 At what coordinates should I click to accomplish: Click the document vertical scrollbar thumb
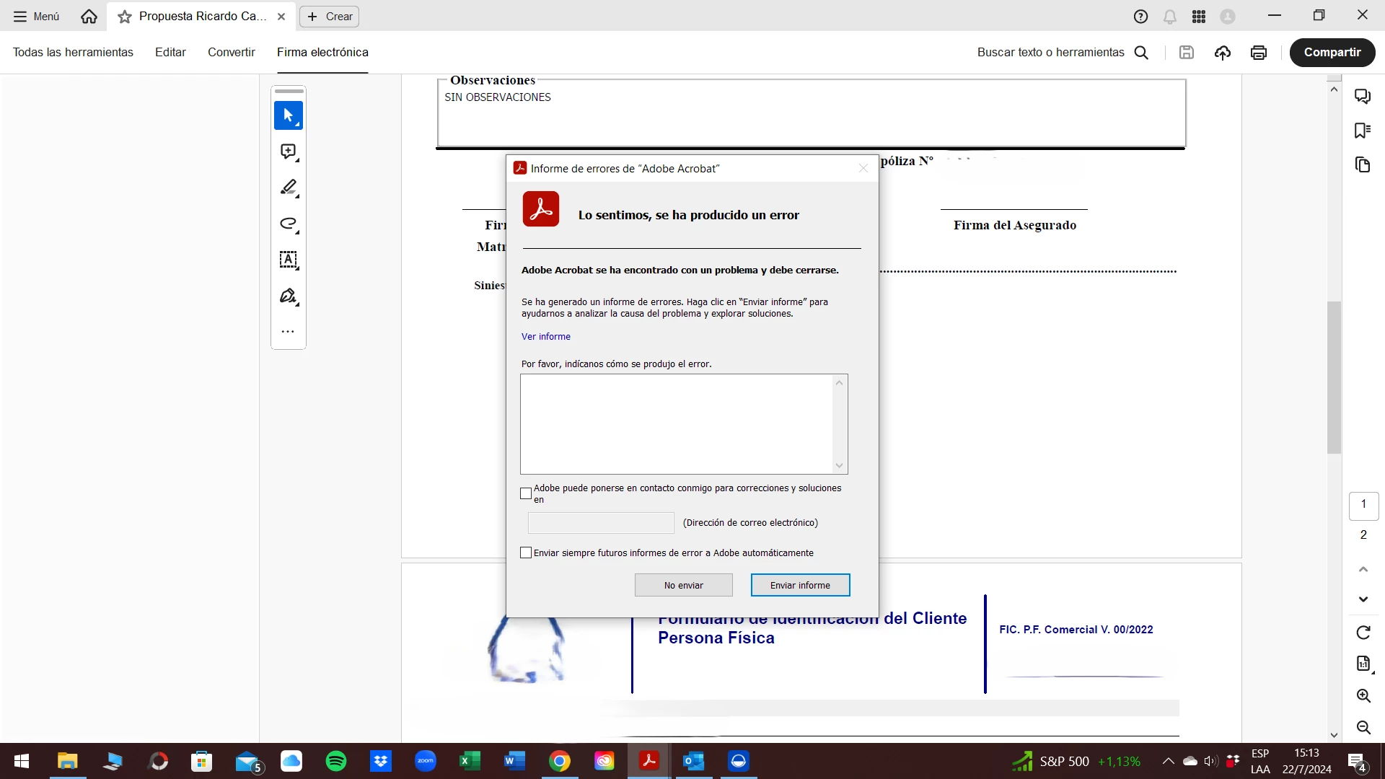pyautogui.click(x=1334, y=378)
